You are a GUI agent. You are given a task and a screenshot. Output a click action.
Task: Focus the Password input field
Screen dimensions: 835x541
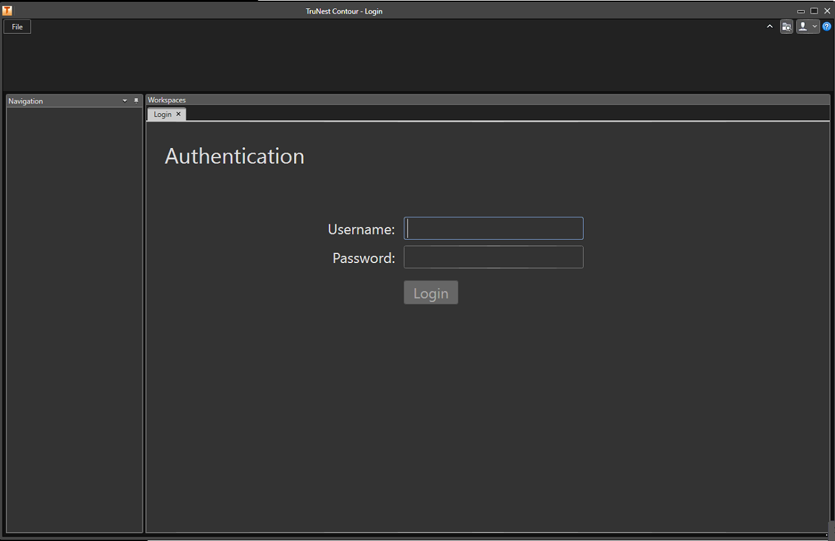(494, 257)
